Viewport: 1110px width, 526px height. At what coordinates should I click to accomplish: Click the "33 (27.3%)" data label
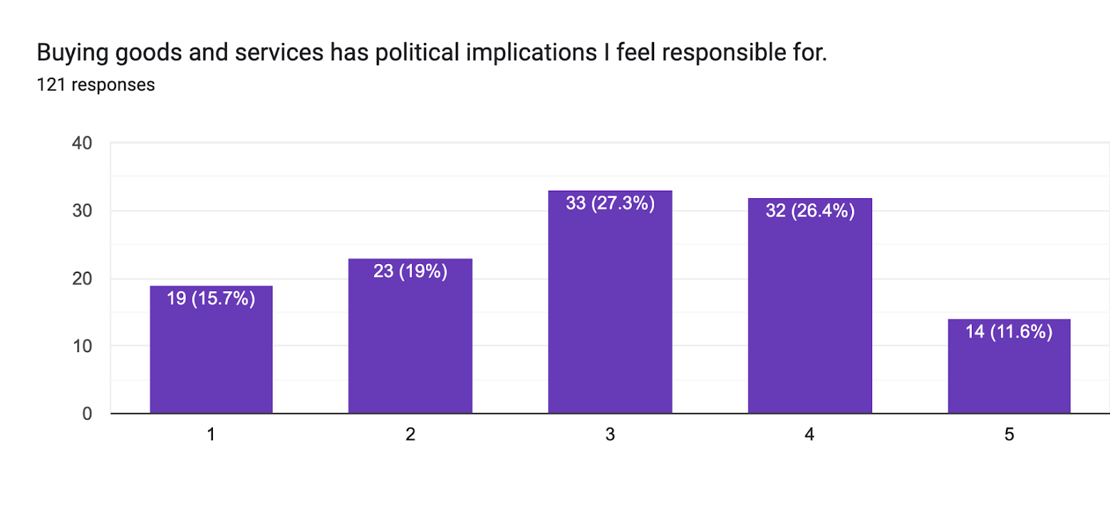tap(610, 203)
